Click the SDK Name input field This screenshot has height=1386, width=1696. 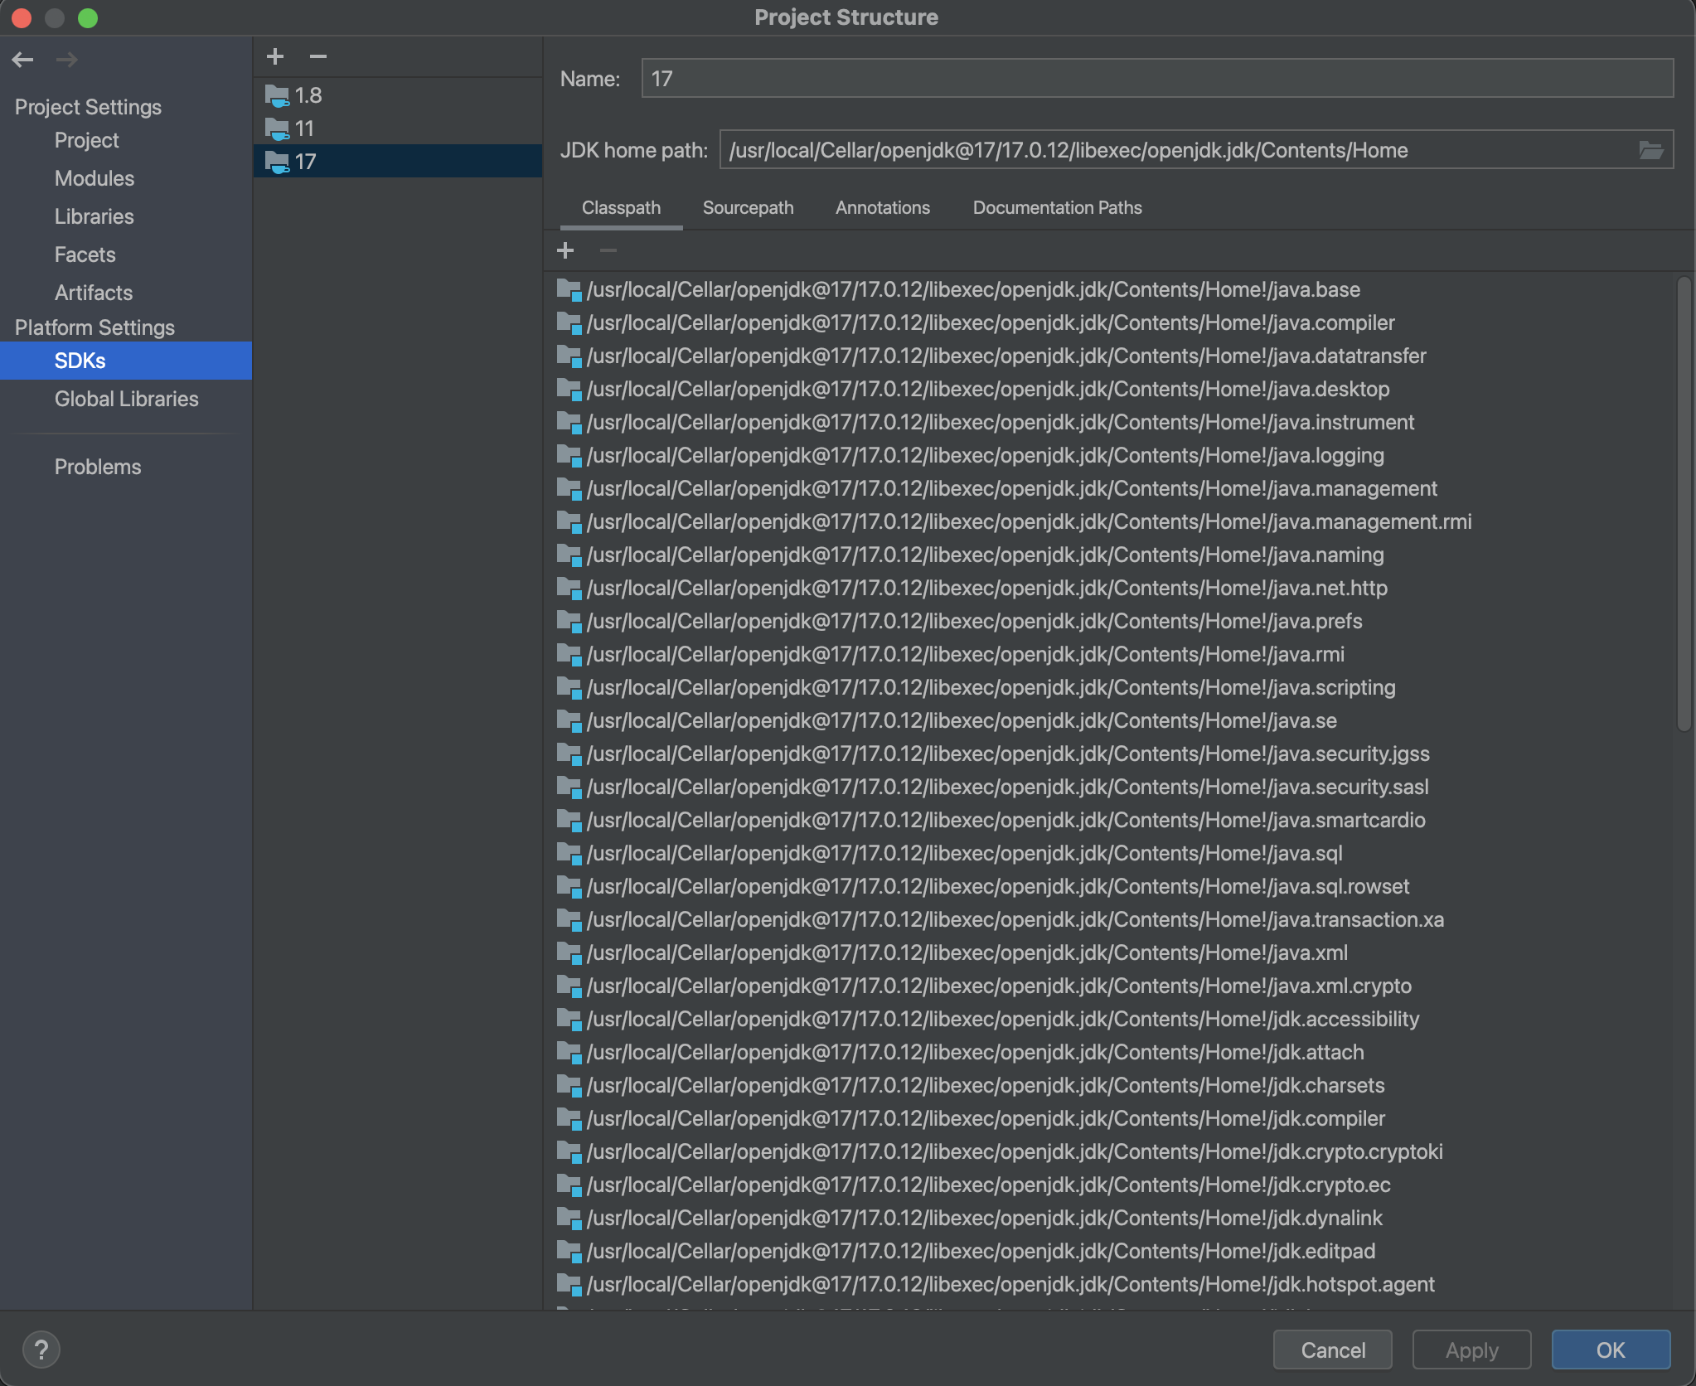click(x=1156, y=79)
